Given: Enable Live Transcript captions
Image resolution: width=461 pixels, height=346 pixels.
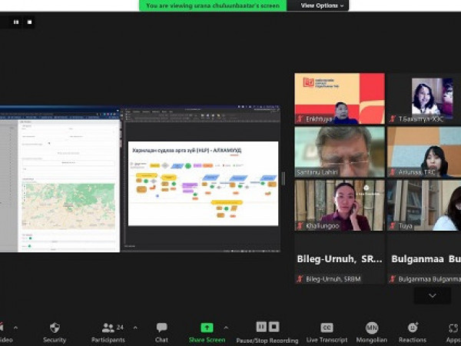Looking at the screenshot, I should click(327, 328).
